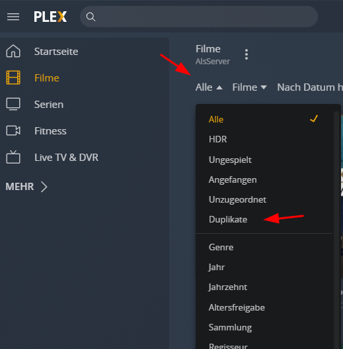Open the three-dot library options menu

click(x=247, y=54)
